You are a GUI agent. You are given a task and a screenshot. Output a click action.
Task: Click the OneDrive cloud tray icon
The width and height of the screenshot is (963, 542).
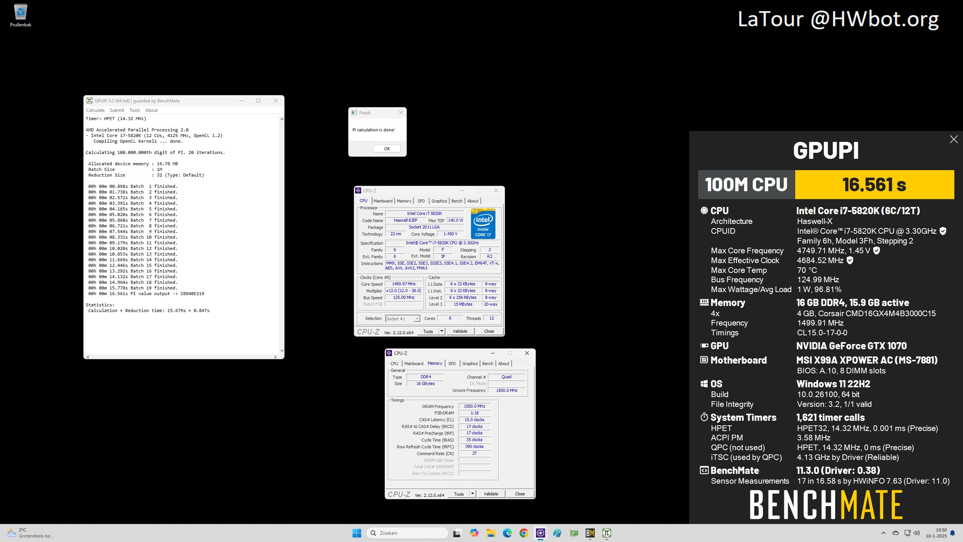pos(896,533)
